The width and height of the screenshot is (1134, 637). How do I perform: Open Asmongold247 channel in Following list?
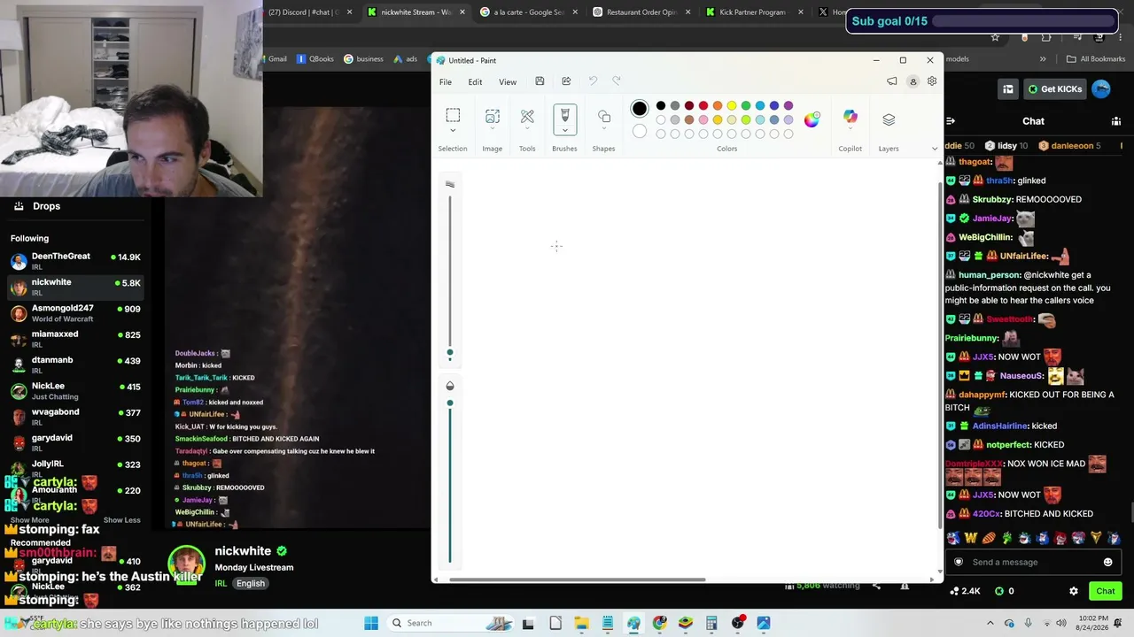pyautogui.click(x=76, y=313)
